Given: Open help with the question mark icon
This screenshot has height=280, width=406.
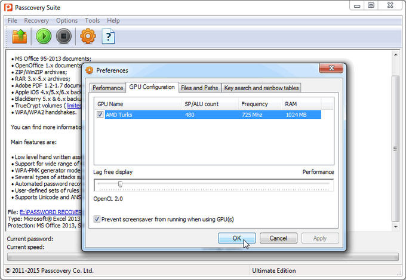Looking at the screenshot, I should [108, 36].
